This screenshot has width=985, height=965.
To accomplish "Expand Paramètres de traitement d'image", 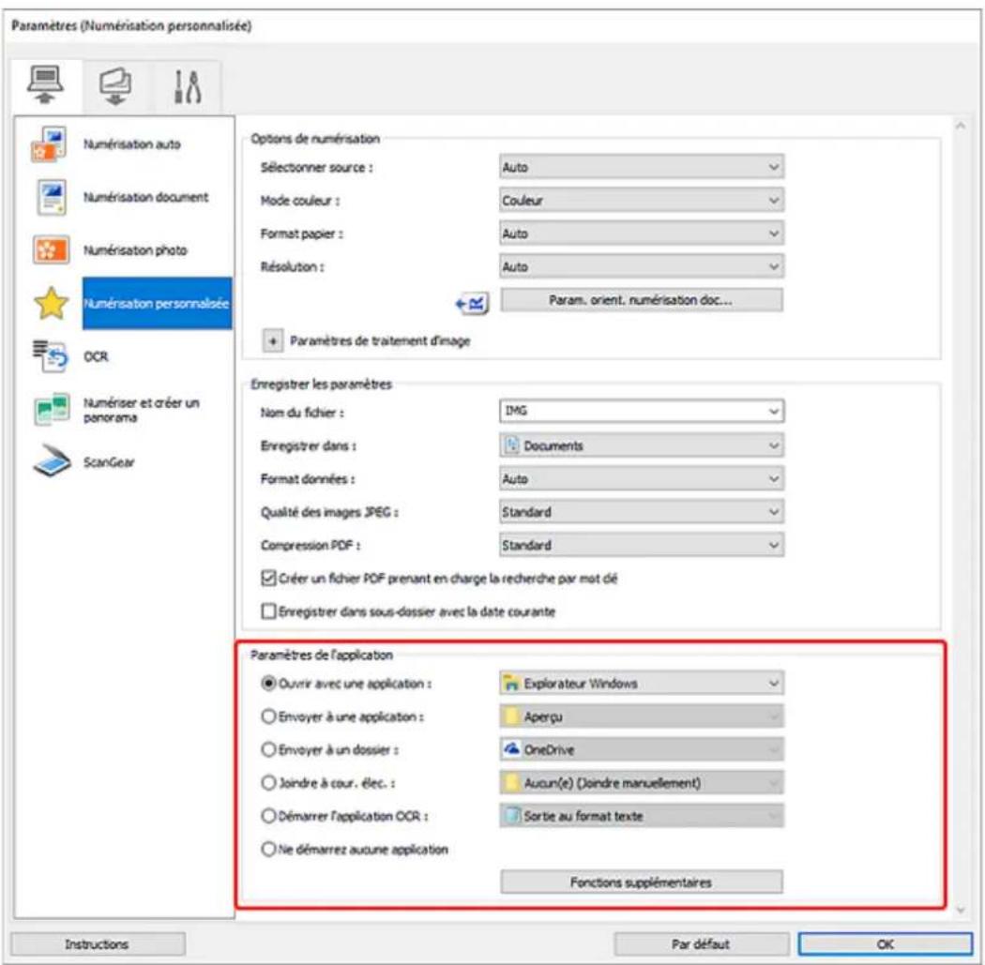I will (273, 341).
